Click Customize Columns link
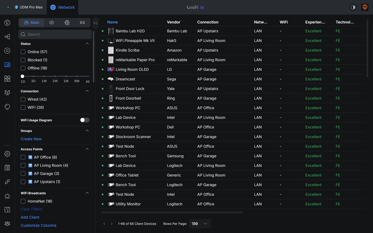Screen dimensions: 373x233 coord(38,225)
